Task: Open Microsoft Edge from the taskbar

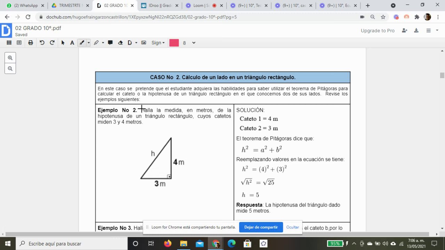Action: pos(232,243)
